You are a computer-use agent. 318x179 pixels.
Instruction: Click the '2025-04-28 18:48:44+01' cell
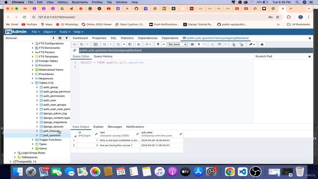pos(161,140)
